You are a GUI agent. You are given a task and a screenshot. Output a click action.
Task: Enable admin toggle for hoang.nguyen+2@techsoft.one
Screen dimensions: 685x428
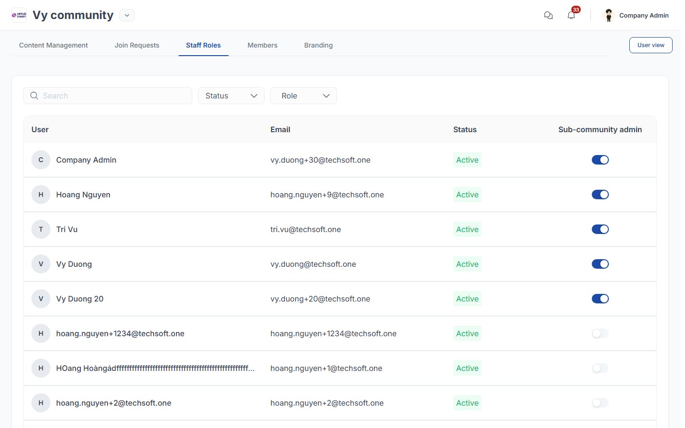tap(600, 403)
